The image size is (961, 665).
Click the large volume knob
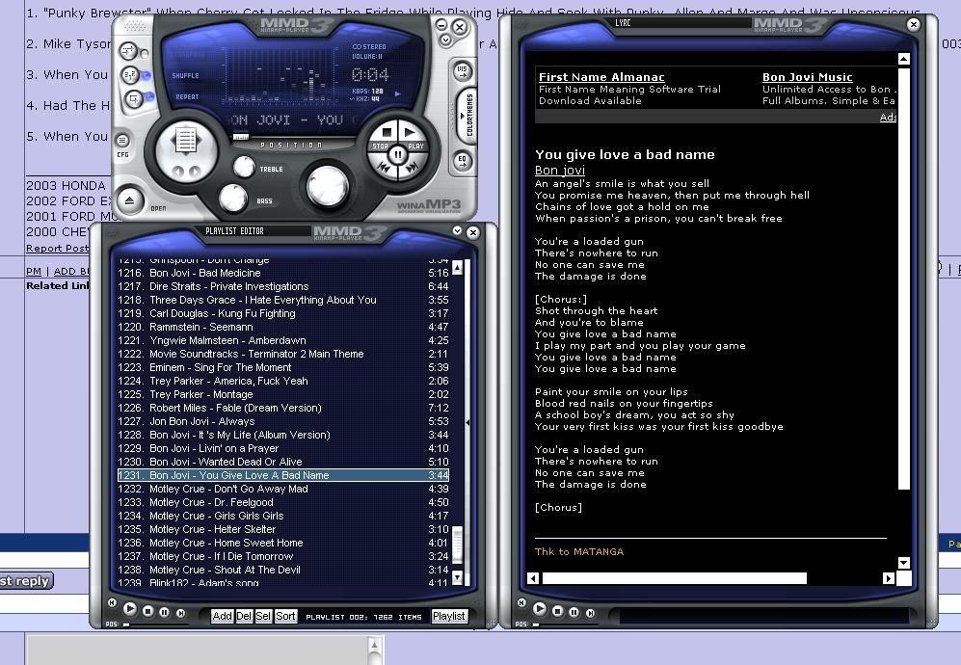click(x=328, y=186)
